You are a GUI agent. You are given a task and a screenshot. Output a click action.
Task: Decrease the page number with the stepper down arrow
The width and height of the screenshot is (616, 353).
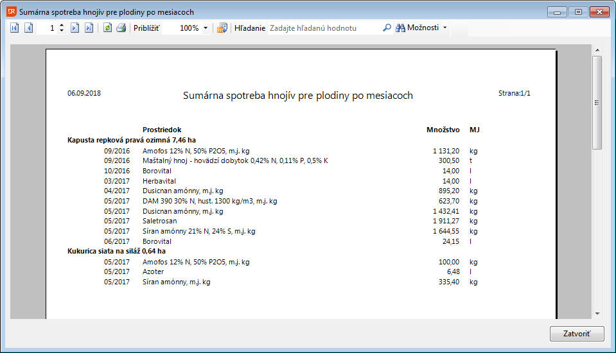[x=62, y=31]
